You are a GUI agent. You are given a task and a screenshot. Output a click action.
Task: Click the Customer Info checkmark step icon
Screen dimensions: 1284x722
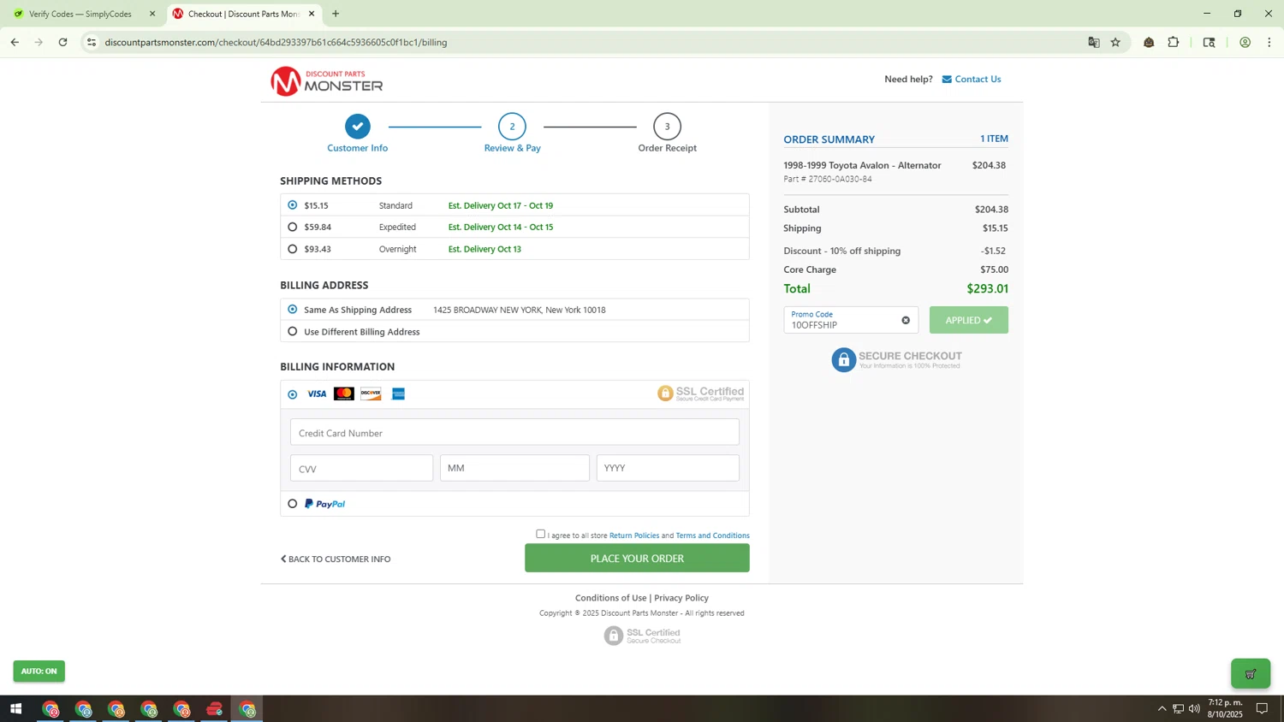[x=358, y=127]
